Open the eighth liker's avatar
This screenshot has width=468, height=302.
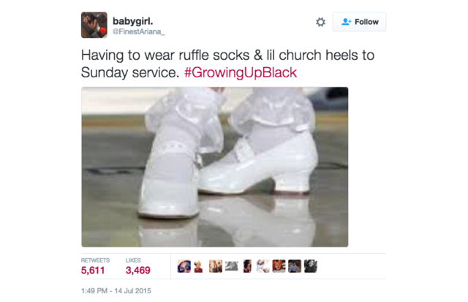295,266
